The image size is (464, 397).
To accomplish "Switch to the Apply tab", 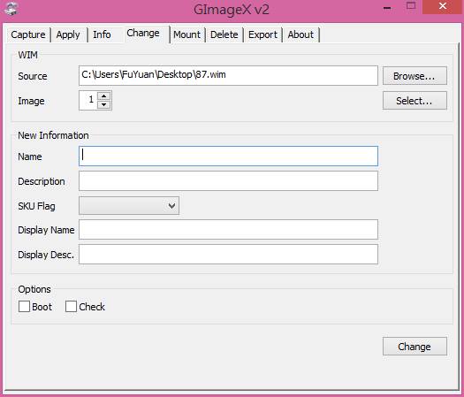I will [x=68, y=34].
